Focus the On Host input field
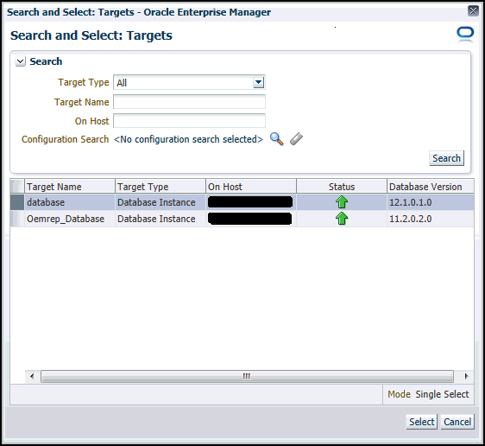The width and height of the screenshot is (485, 446). point(189,121)
